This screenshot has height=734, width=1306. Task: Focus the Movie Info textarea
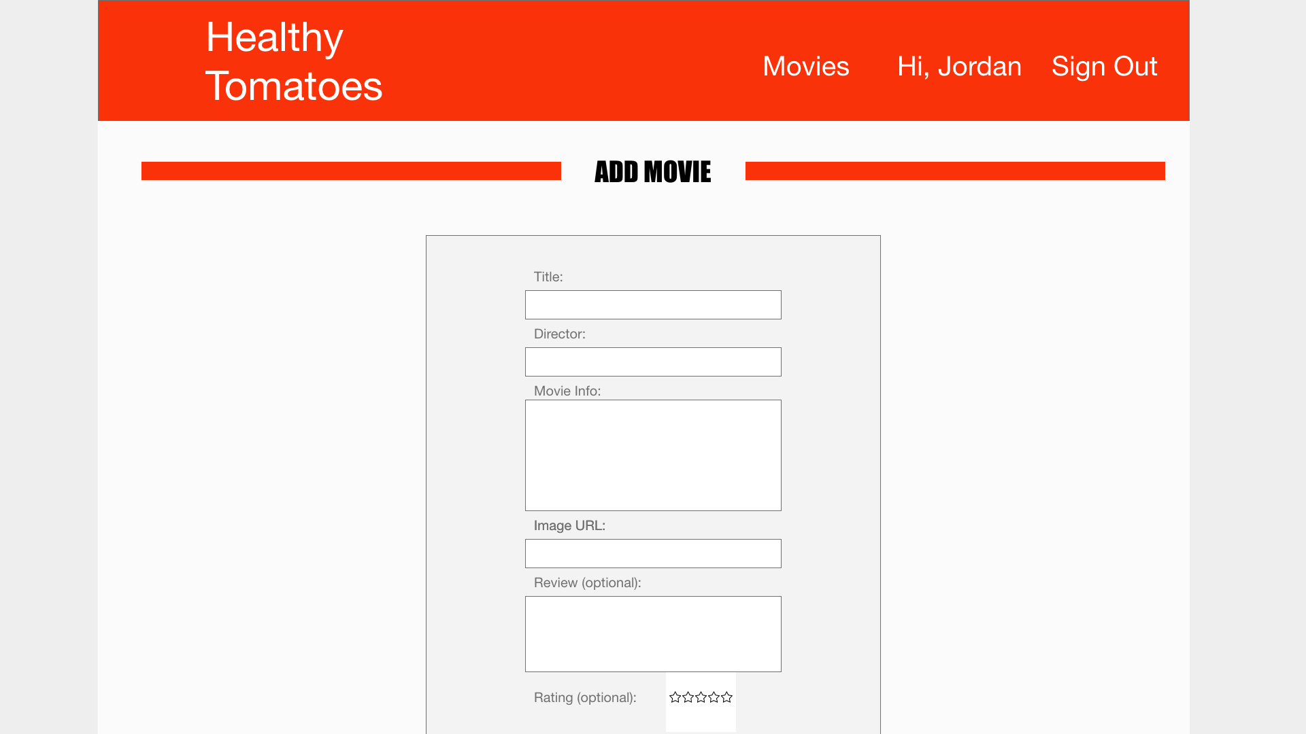pos(653,455)
